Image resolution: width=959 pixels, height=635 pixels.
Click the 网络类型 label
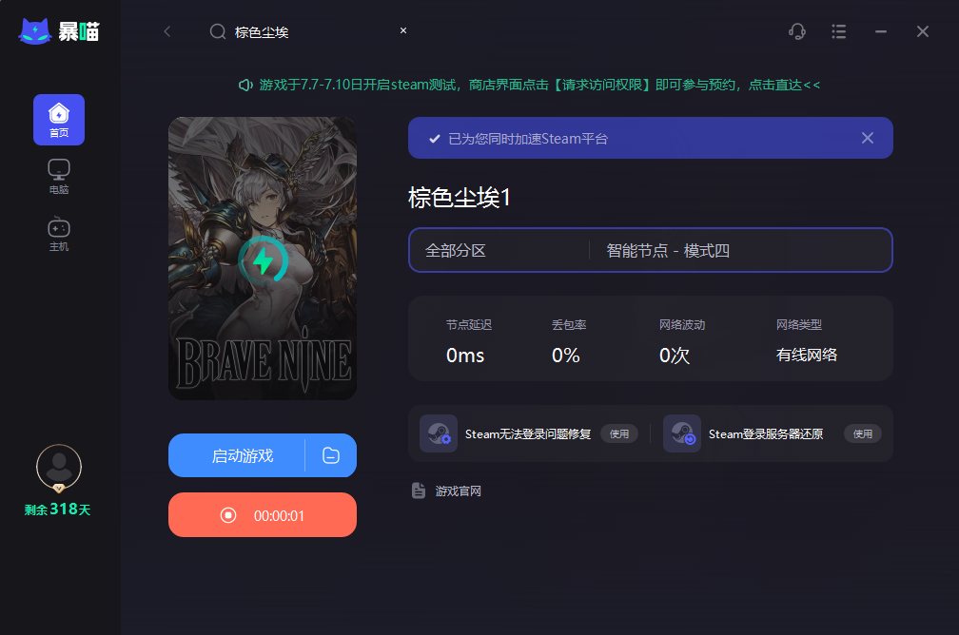[799, 325]
